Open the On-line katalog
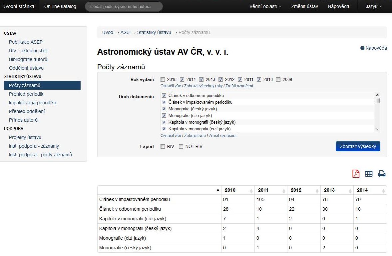The width and height of the screenshot is (392, 256). click(60, 7)
